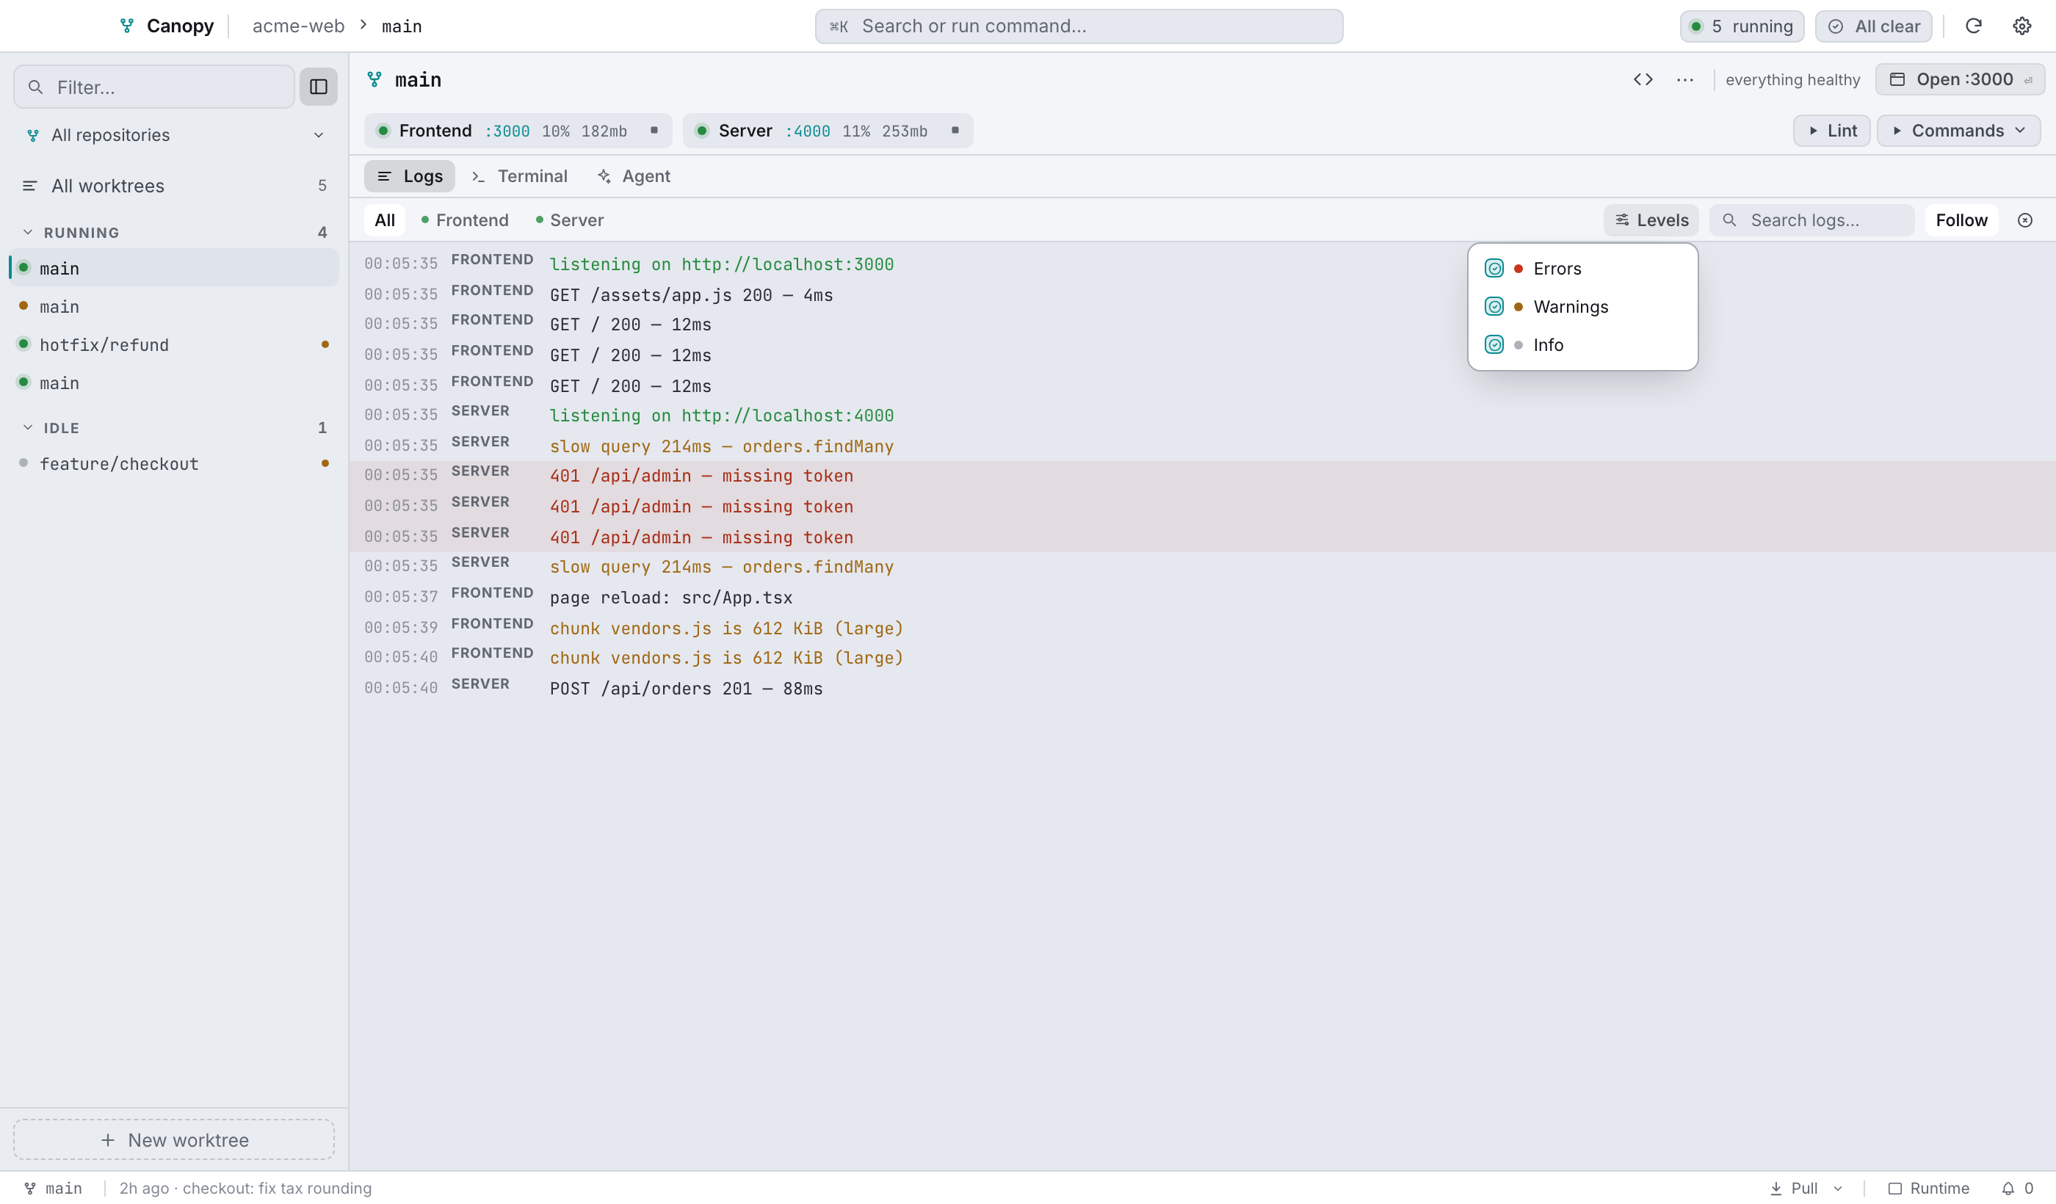
Task: Click log line listening on http://localhost:3000
Action: point(721,264)
